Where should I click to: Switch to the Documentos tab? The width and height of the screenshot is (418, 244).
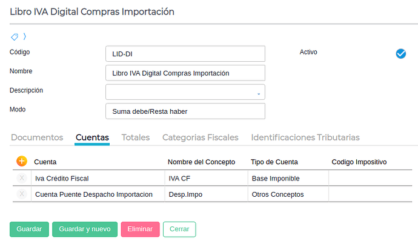point(37,137)
